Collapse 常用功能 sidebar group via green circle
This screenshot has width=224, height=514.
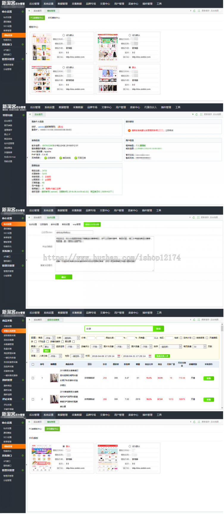click(23, 115)
